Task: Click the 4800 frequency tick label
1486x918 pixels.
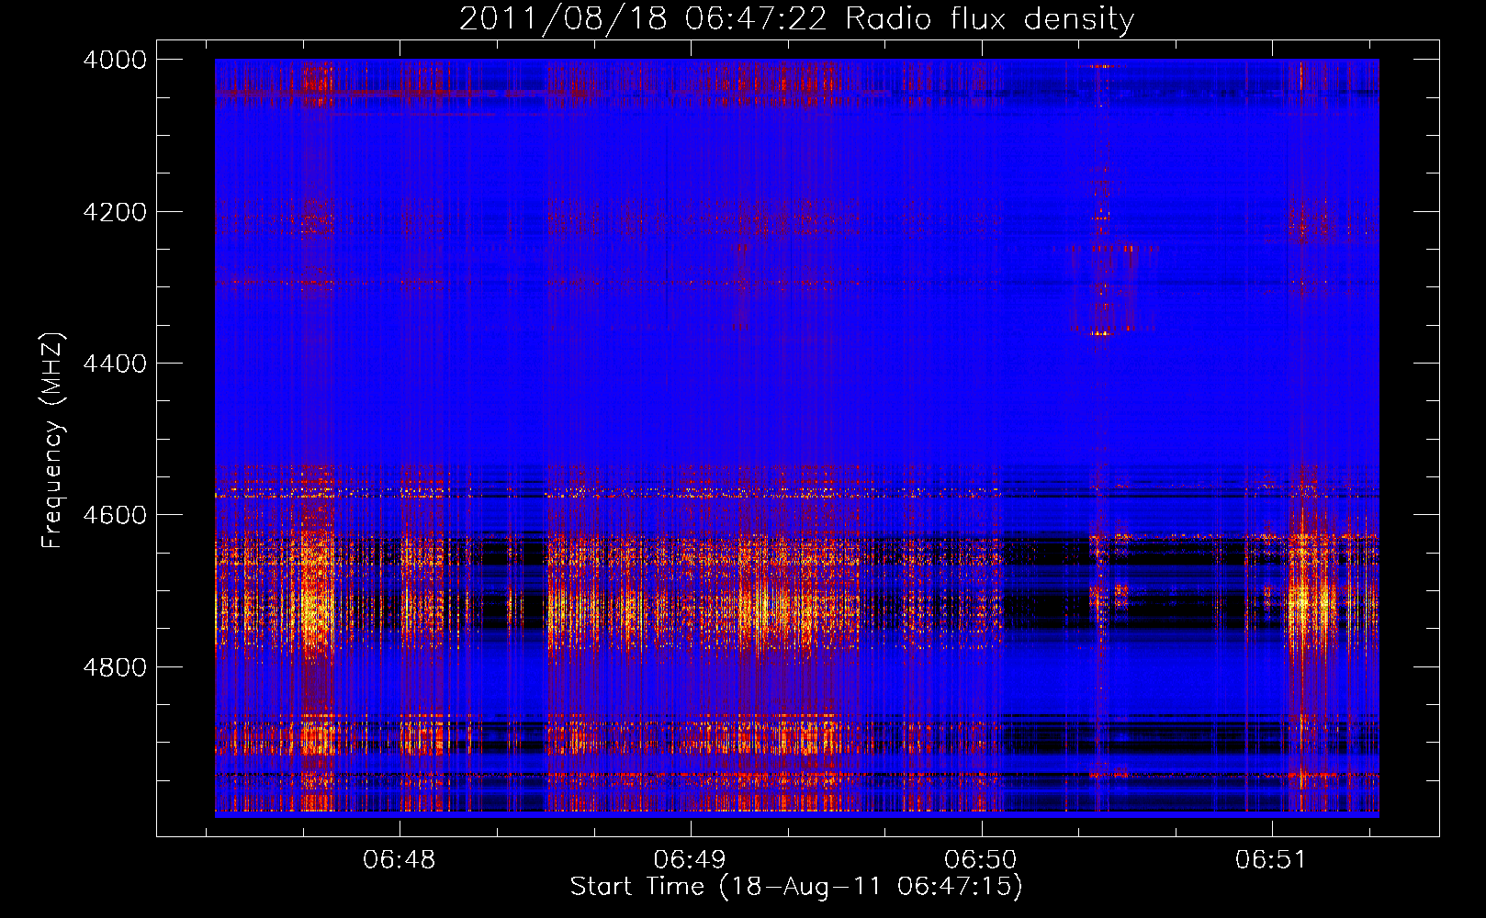Action: tap(115, 667)
